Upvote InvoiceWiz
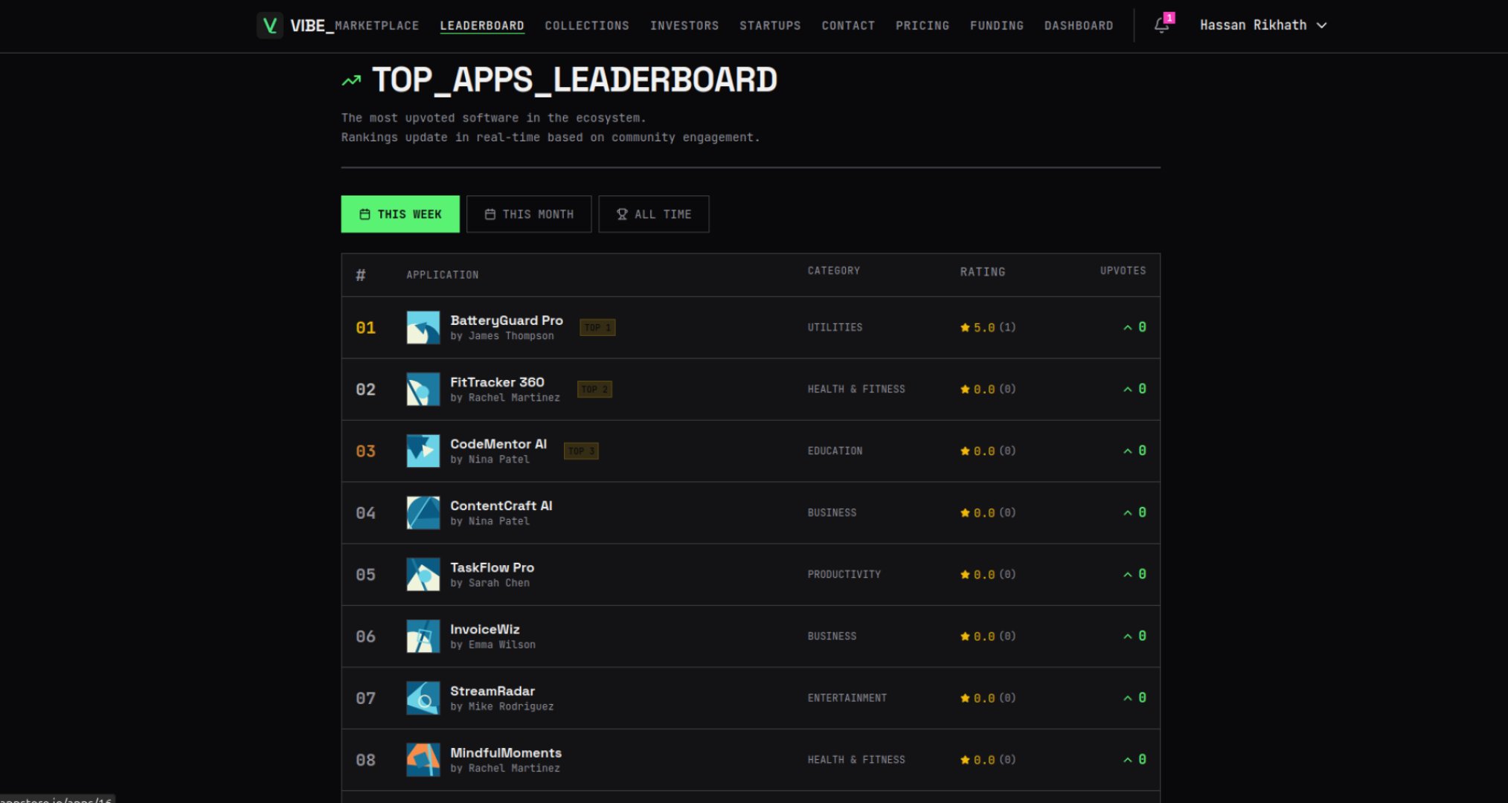This screenshot has width=1508, height=803. pos(1135,636)
